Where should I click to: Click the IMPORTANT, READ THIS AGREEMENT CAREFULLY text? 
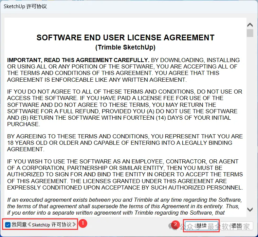pos(78,60)
